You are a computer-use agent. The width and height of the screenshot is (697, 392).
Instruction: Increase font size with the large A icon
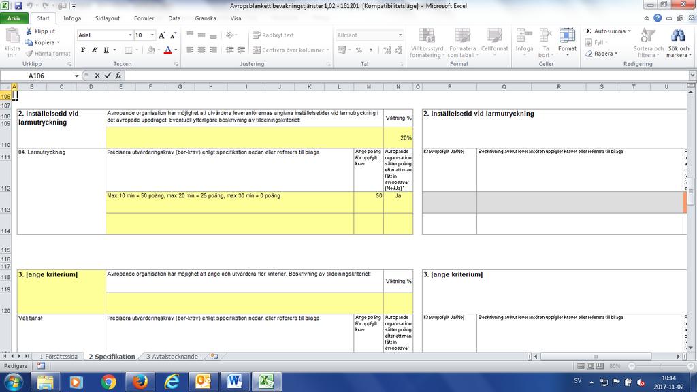click(x=162, y=35)
